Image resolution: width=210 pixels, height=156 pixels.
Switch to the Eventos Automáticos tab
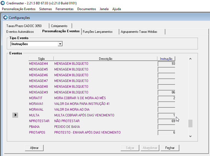tap(22, 32)
